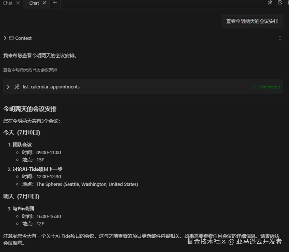The width and height of the screenshot is (289, 252).
Task: Open a new chat with the plus icon
Action: pyautogui.click(x=54, y=3)
